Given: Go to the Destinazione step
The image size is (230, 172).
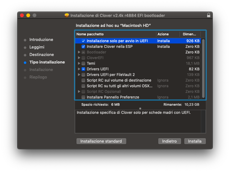Looking at the screenshot, I should (42, 55).
